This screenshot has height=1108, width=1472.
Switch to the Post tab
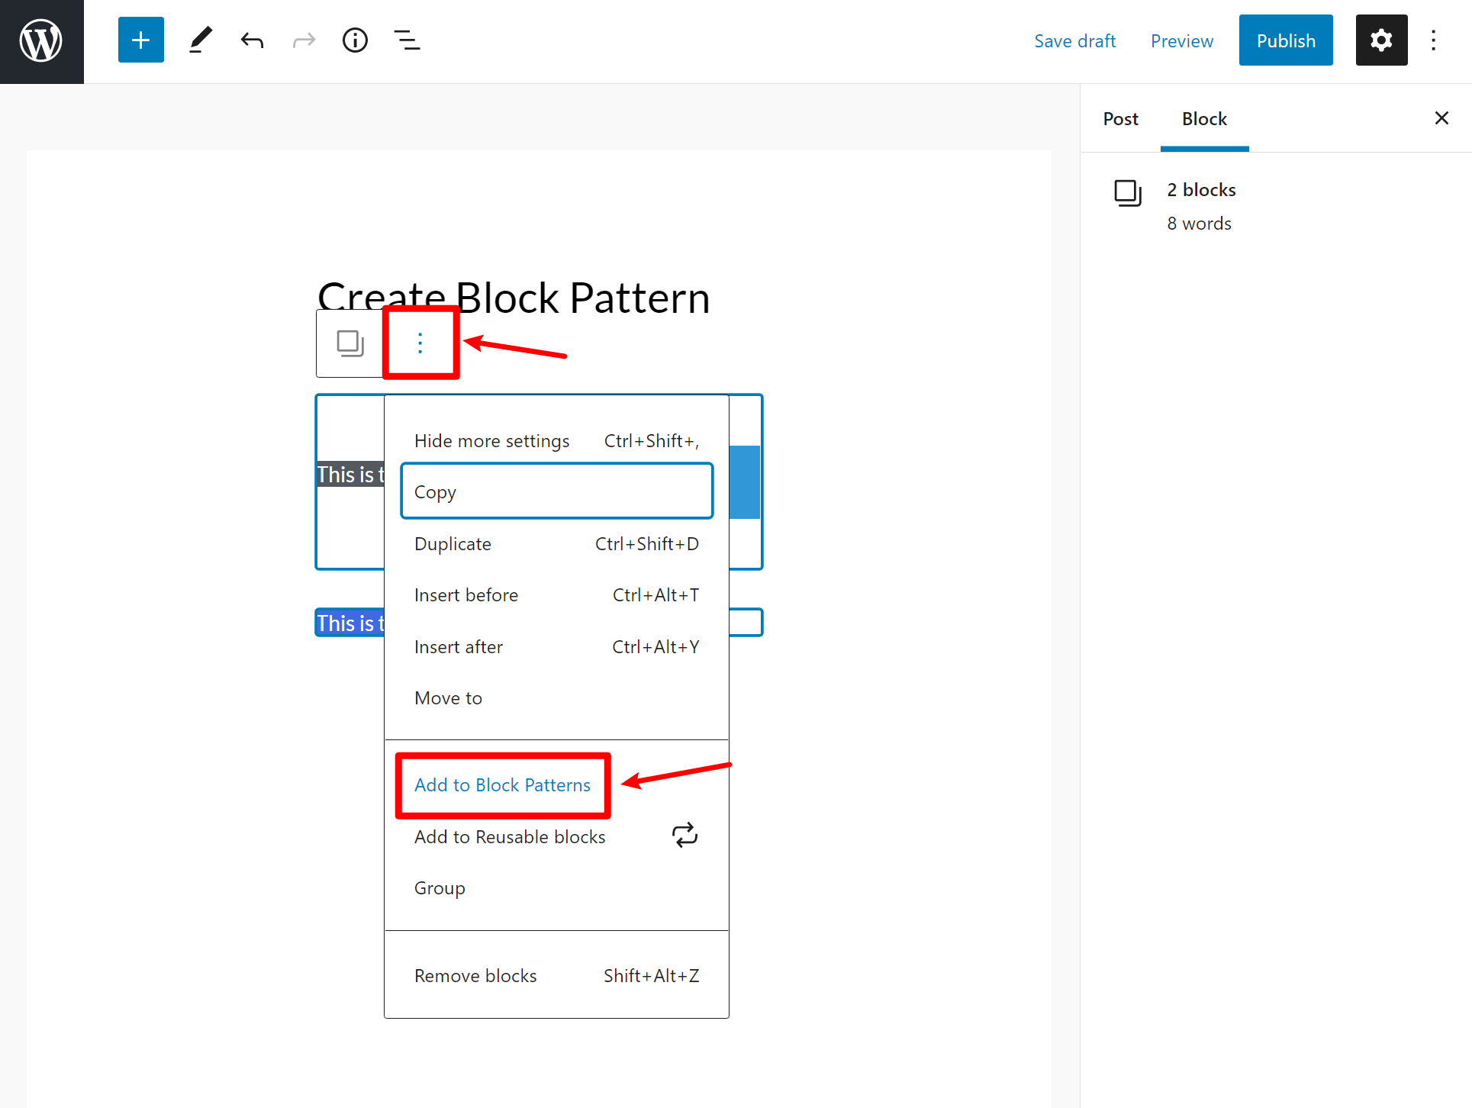coord(1120,118)
